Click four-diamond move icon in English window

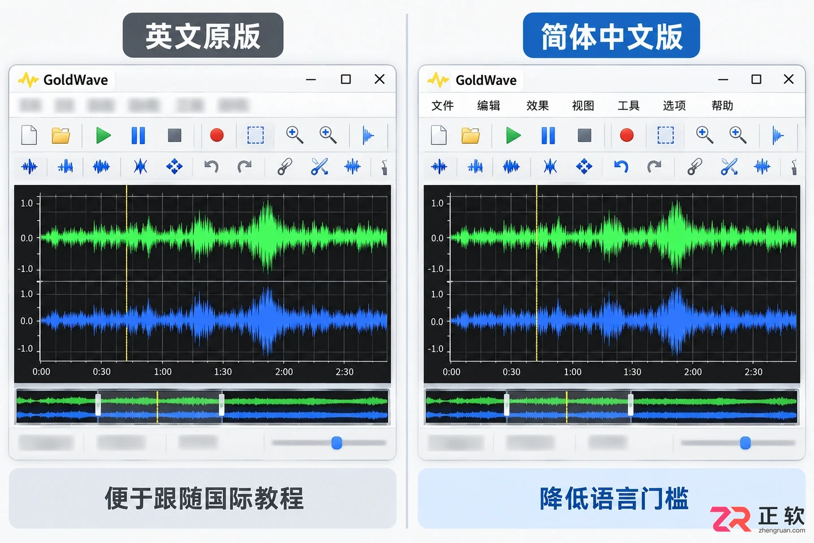point(174,166)
